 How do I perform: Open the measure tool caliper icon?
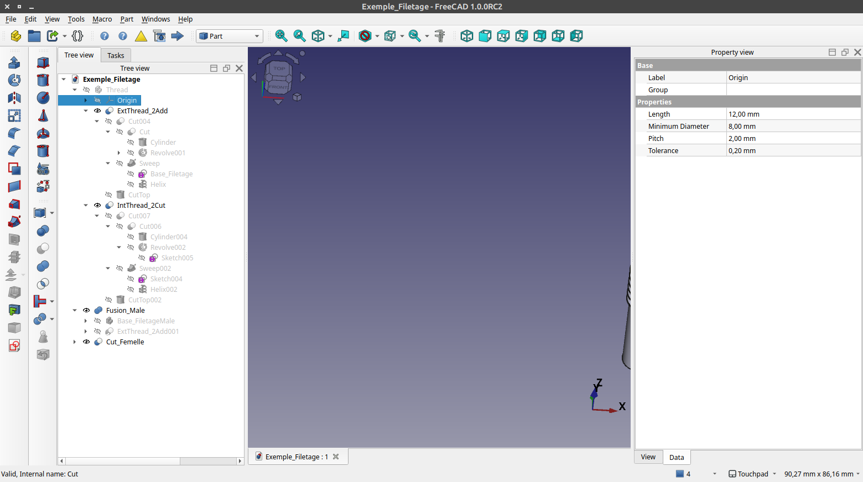click(440, 36)
